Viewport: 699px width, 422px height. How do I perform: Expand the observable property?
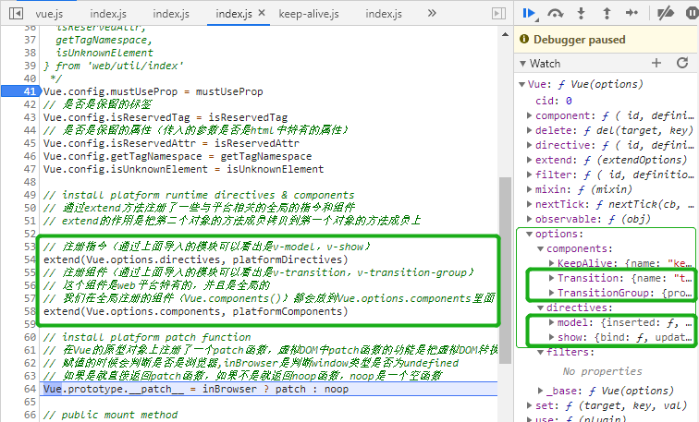(x=529, y=219)
